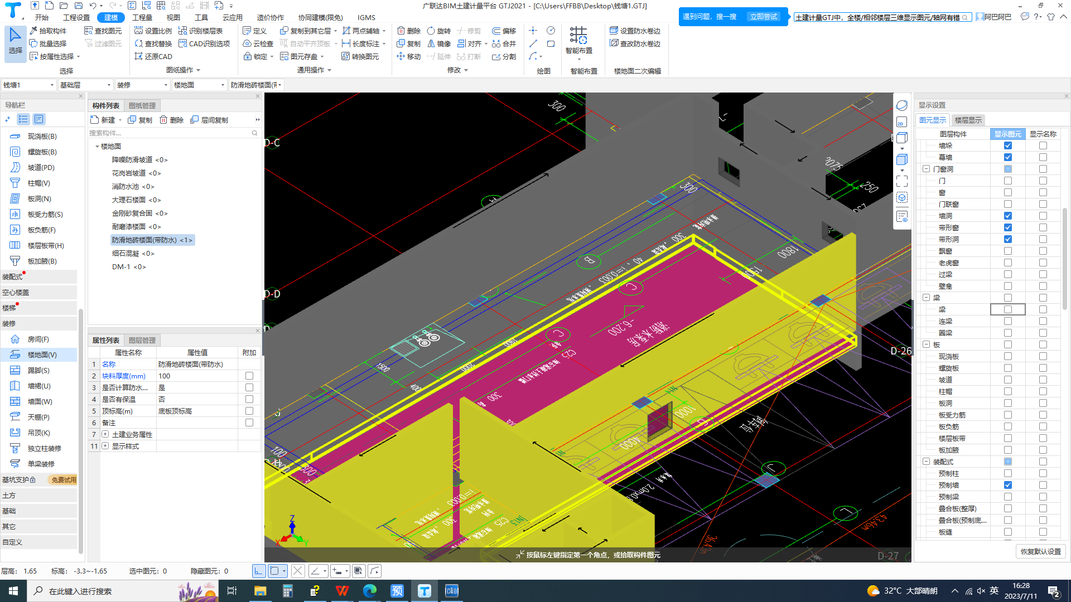Collapse the 楼地面 tree node

97,147
